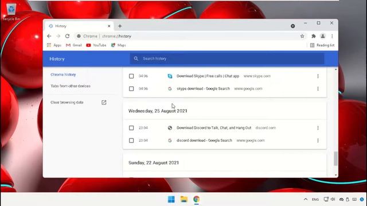Open the YouTube bookmark

pyautogui.click(x=96, y=45)
